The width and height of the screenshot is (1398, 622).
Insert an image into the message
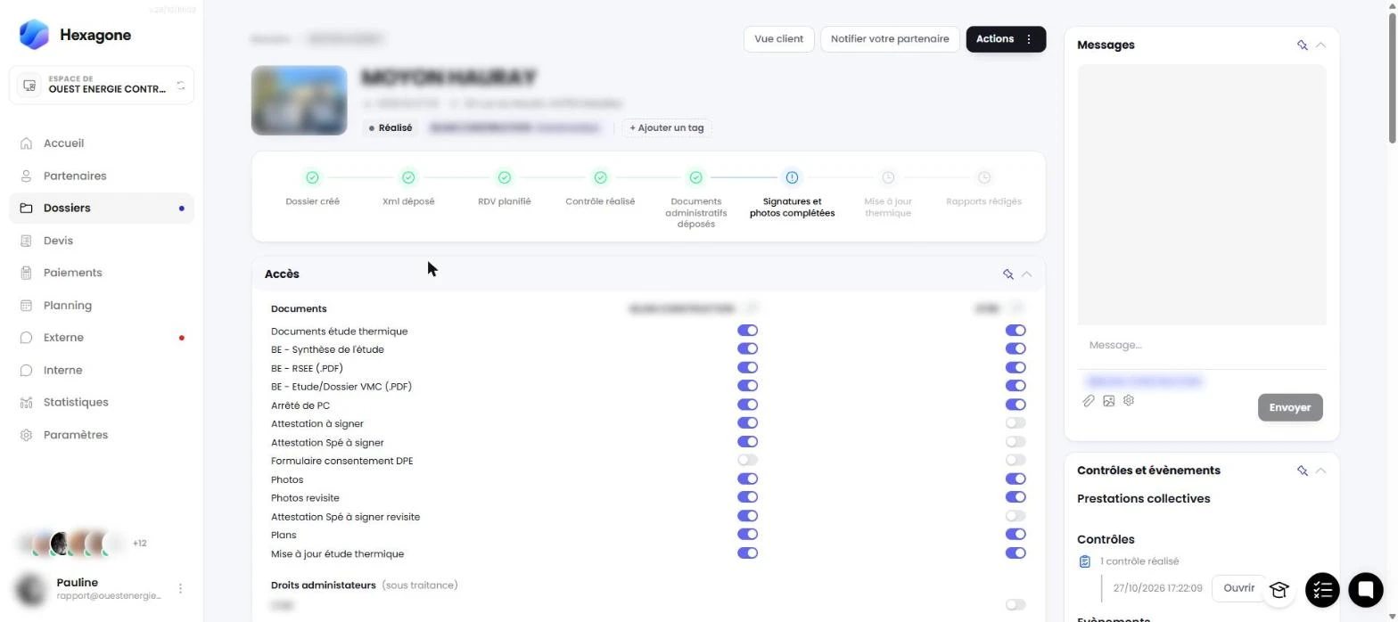pyautogui.click(x=1108, y=401)
